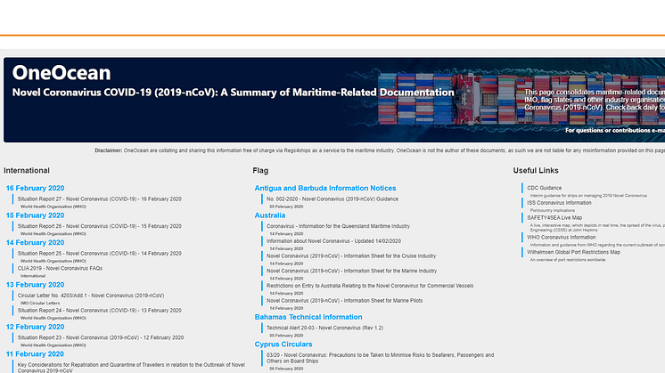Open Restrictions on Entry to Australia for Commercial Vessels
The height and width of the screenshot is (373, 665).
pyautogui.click(x=370, y=286)
